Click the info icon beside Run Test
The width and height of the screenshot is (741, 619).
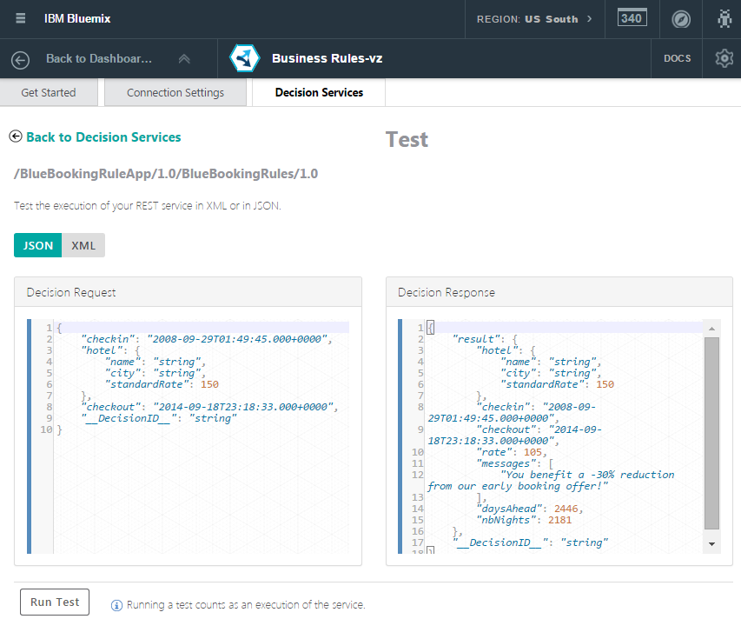116,605
